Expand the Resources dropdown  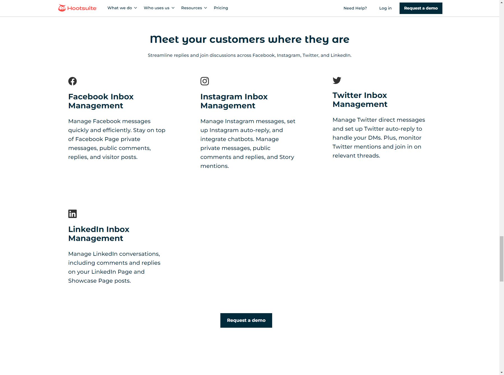pyautogui.click(x=194, y=8)
